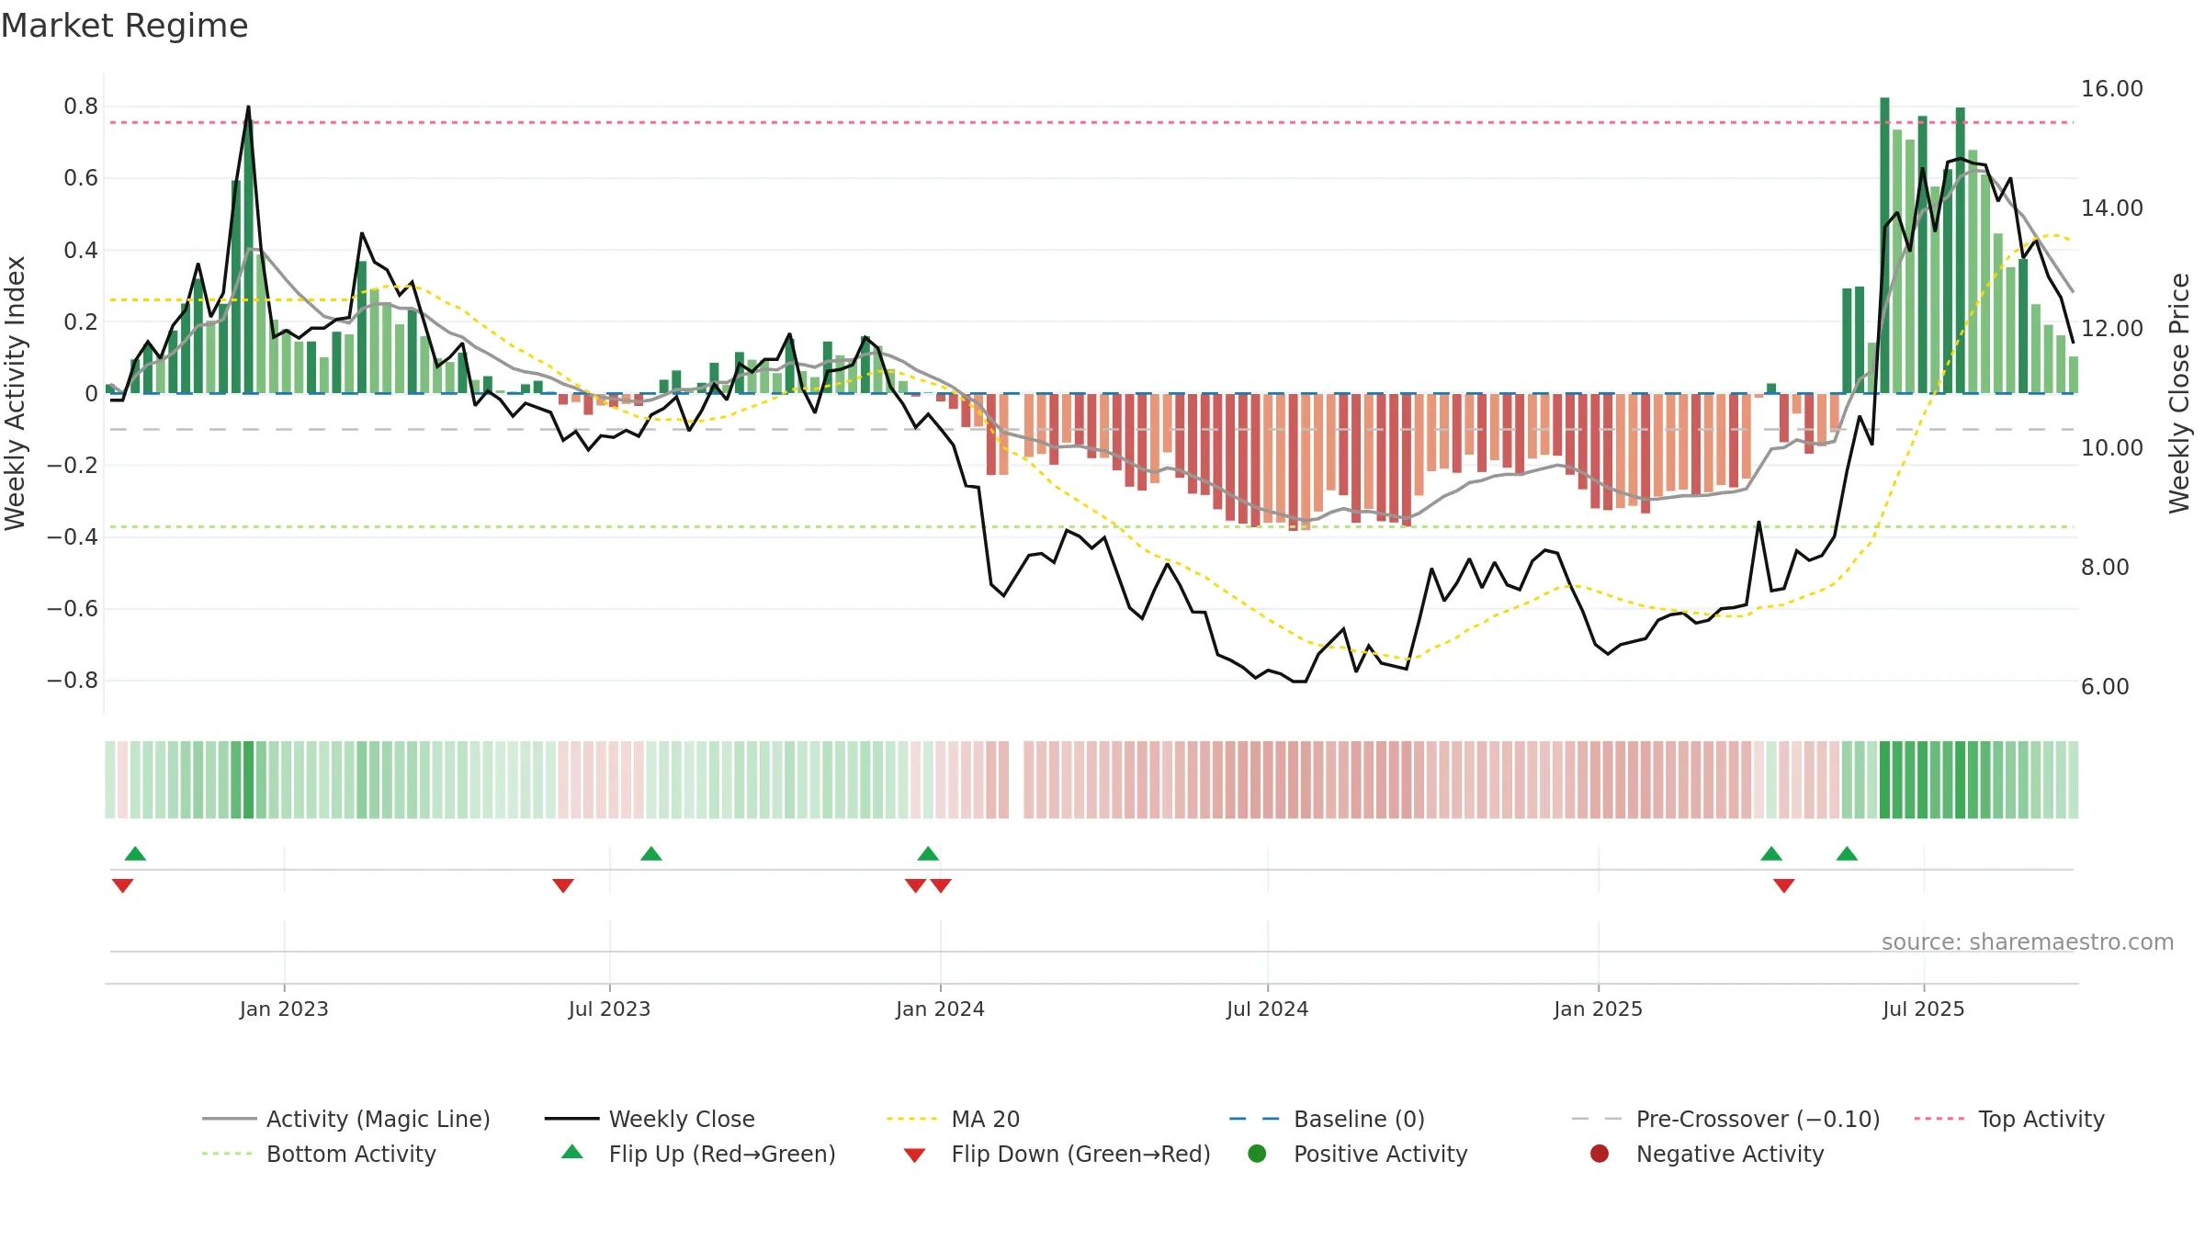Image resolution: width=2205 pixels, height=1240 pixels.
Task: Click the only red flip-down triangle in 2025
Action: tap(1784, 885)
